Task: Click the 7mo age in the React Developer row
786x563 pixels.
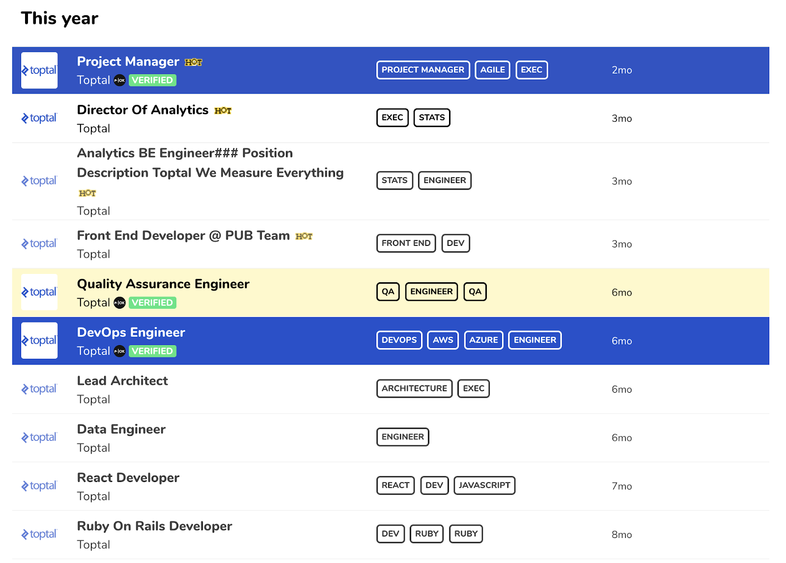Action: point(622,486)
